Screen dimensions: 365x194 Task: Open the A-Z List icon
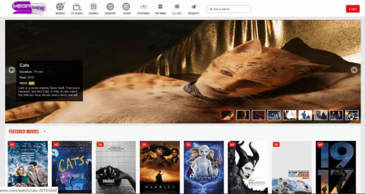coord(177,7)
